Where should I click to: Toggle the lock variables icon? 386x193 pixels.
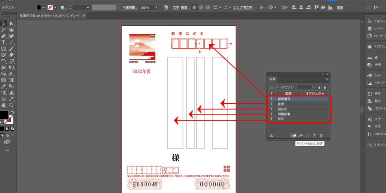[x=272, y=136]
